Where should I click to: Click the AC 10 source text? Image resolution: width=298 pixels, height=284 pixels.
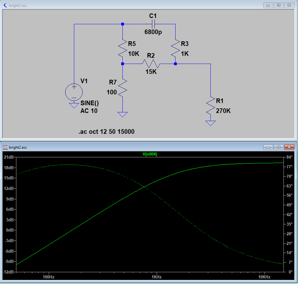click(89, 111)
